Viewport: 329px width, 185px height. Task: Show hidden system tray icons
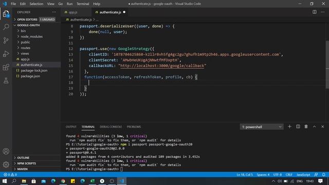click(273, 181)
